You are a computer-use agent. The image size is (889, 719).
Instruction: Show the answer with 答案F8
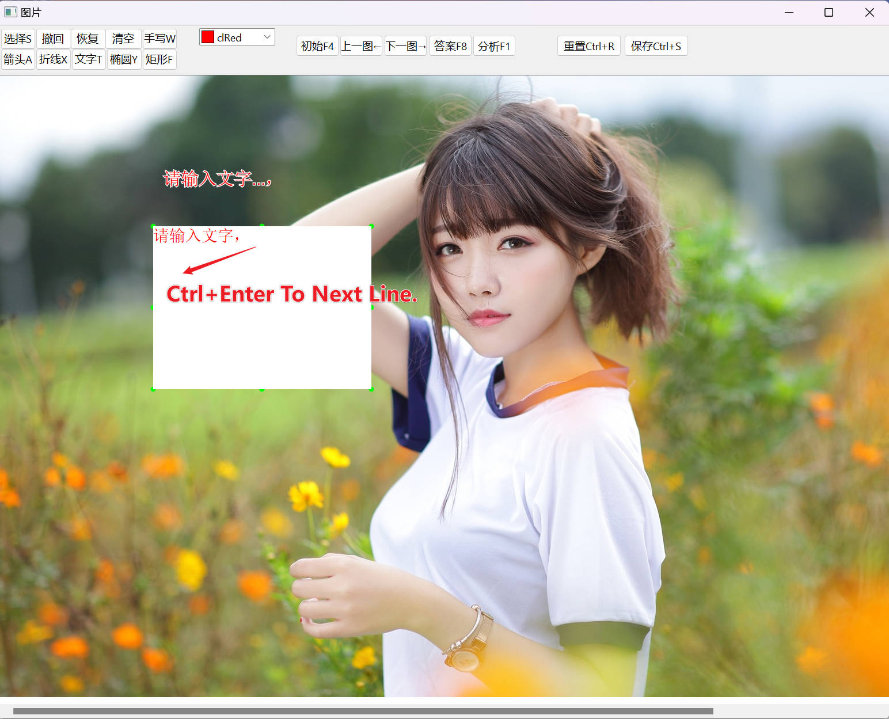coord(450,46)
